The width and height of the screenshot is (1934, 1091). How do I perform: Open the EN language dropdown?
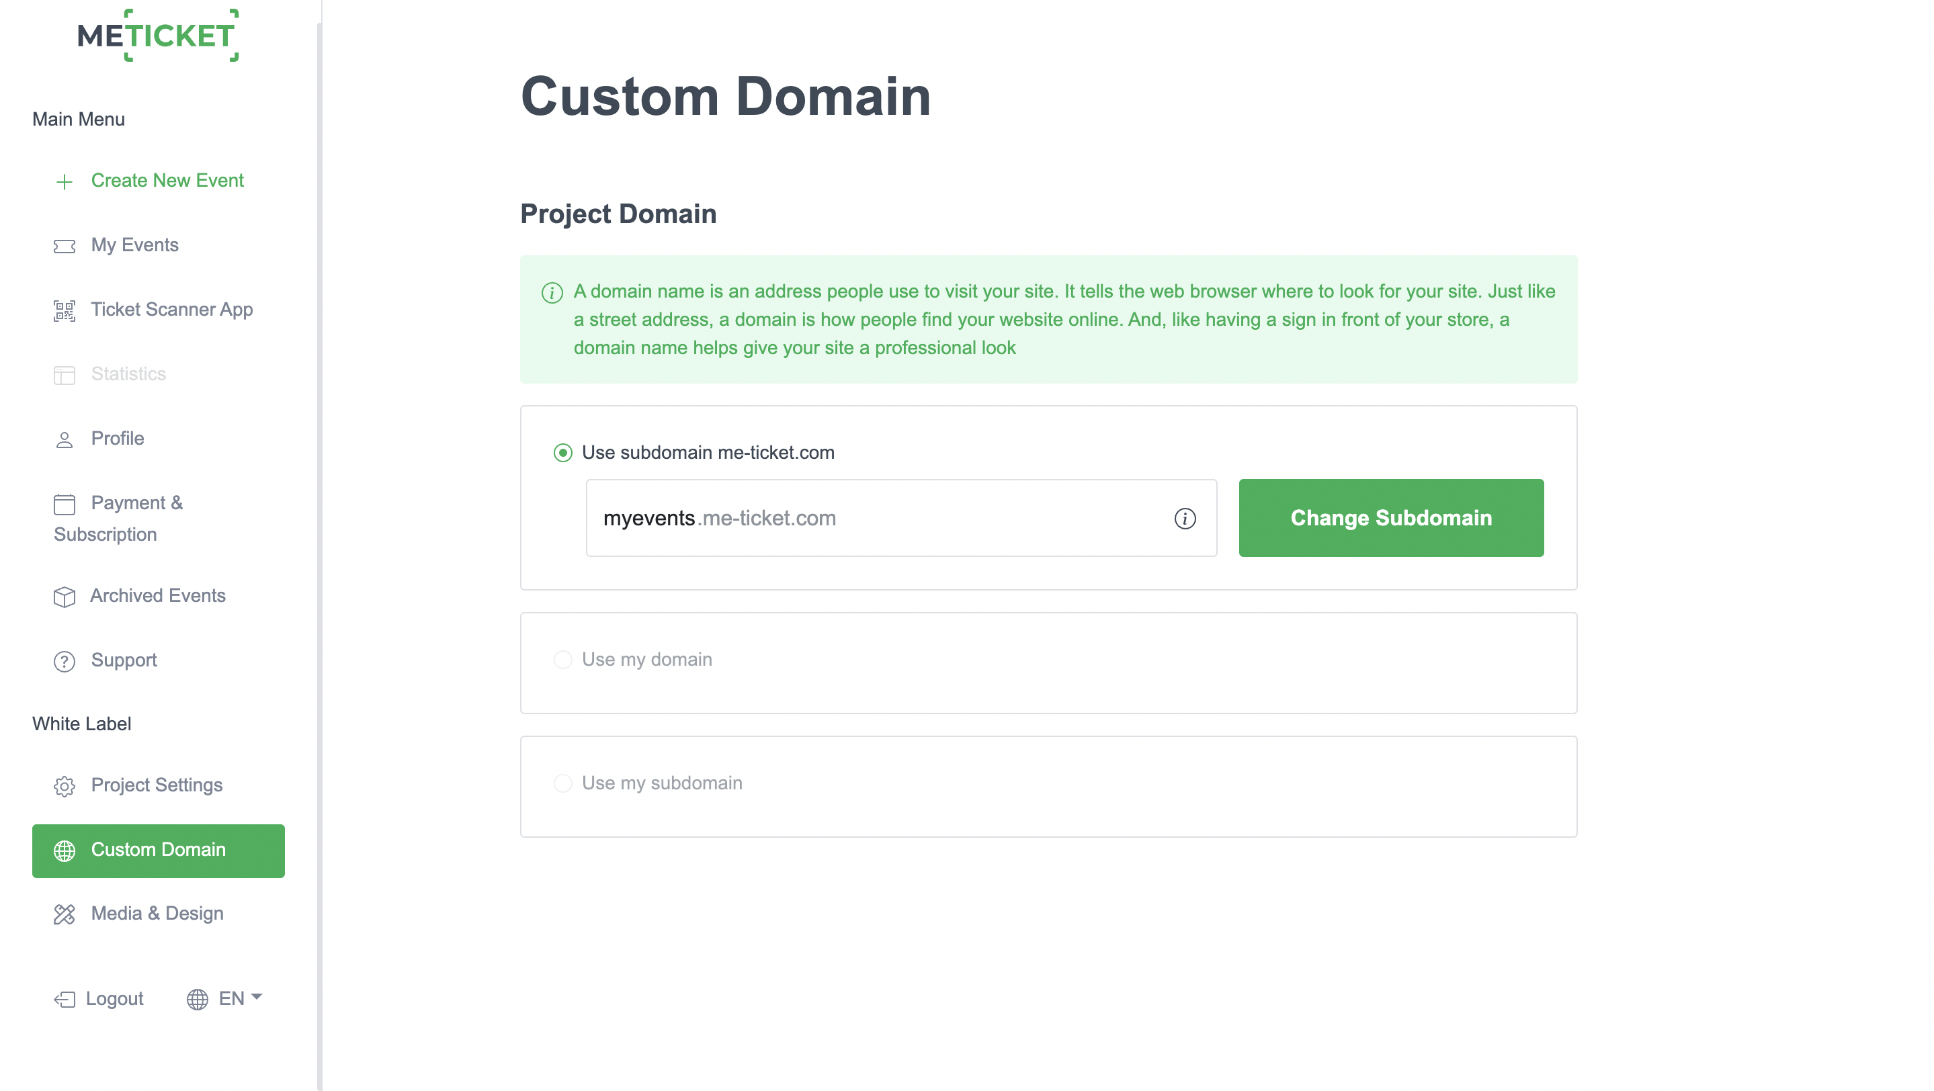tap(225, 999)
